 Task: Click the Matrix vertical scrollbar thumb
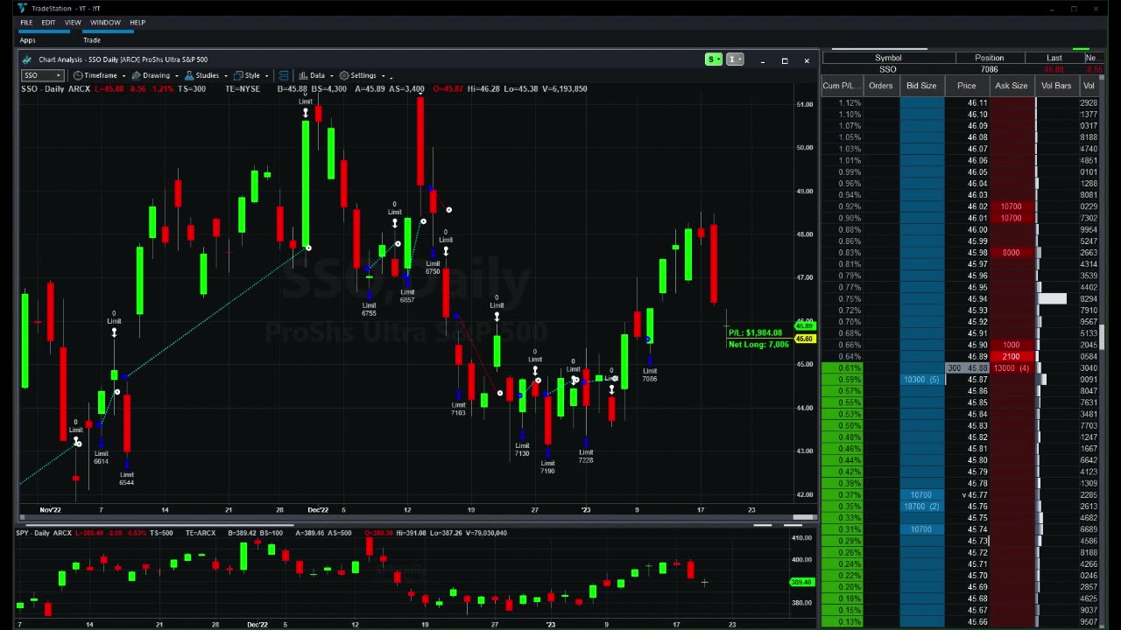point(1102,336)
